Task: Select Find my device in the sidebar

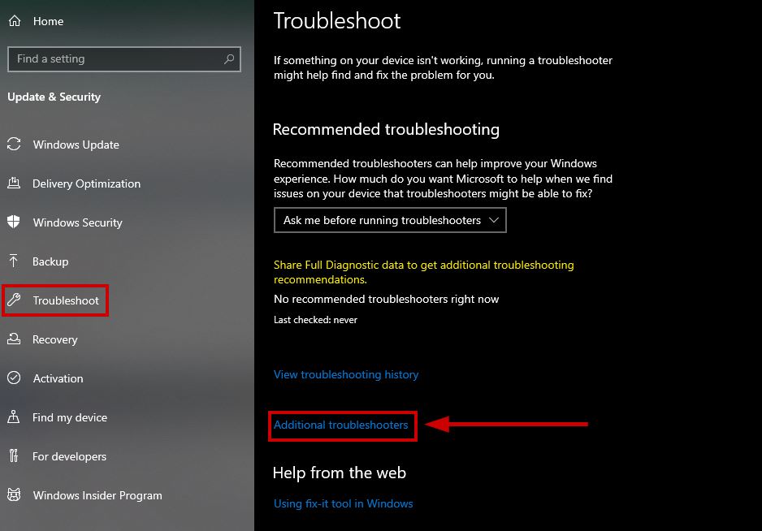Action: point(70,417)
